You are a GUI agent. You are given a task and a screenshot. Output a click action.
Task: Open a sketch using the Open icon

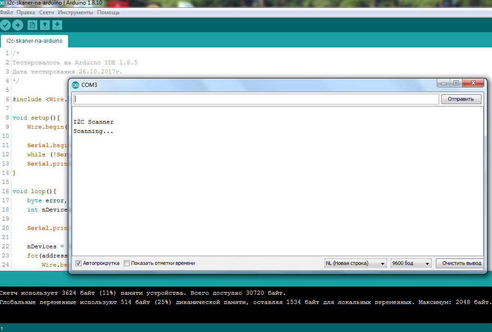tap(45, 25)
